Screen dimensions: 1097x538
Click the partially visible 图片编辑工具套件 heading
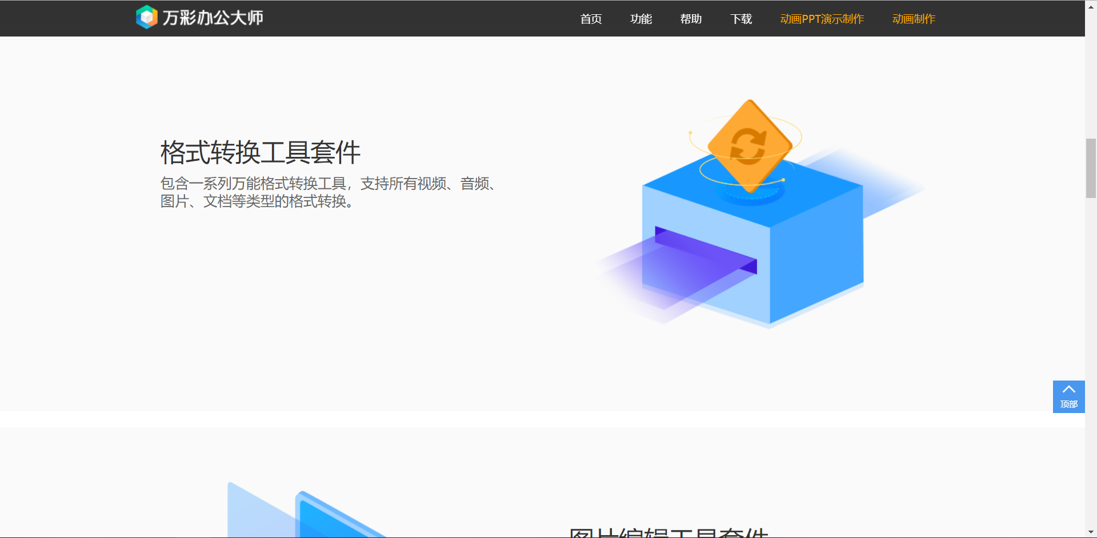[x=668, y=532]
